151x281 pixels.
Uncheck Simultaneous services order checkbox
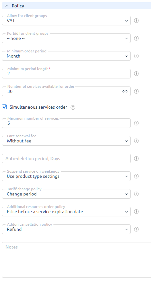click(4, 107)
